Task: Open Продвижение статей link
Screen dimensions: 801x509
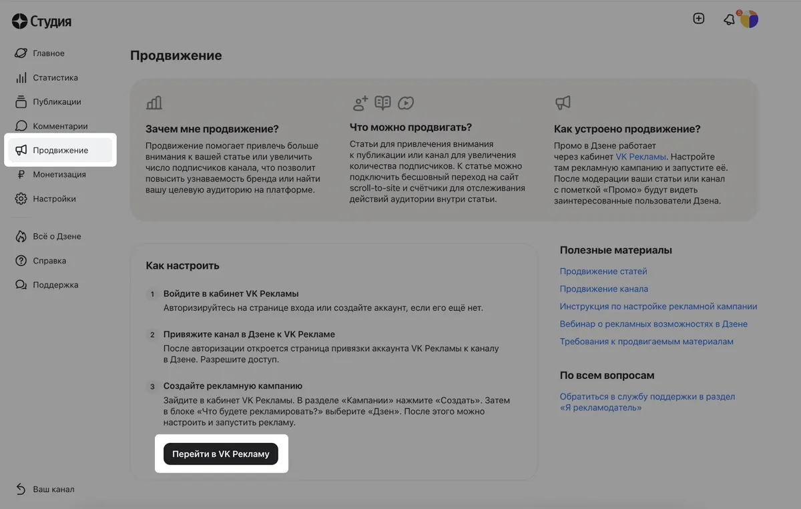Action: pos(603,272)
